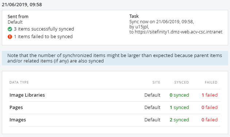Click the '21/06/2019, 09:58' timestamp heading
230x137 pixels.
22,5
